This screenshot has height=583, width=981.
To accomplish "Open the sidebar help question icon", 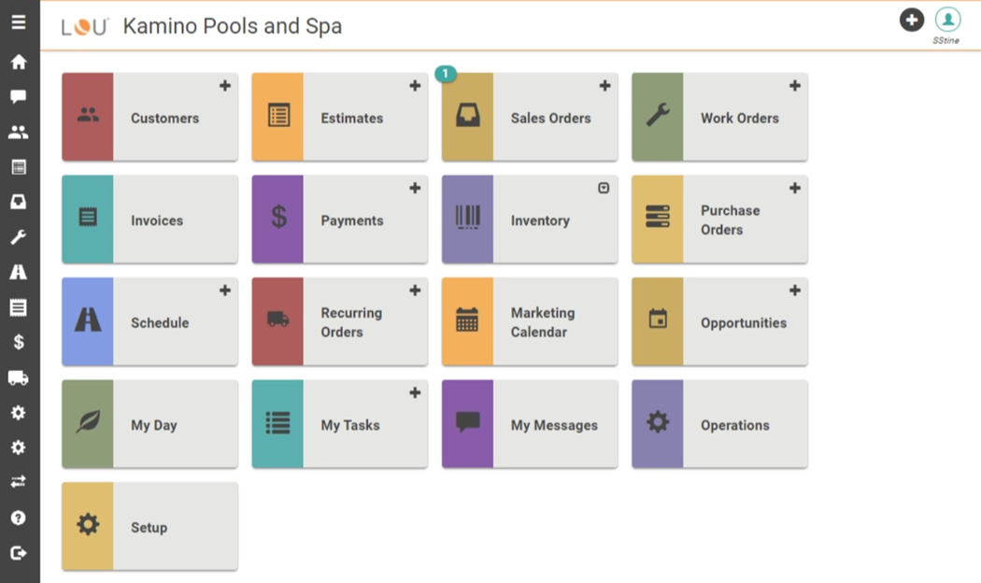I will click(19, 518).
